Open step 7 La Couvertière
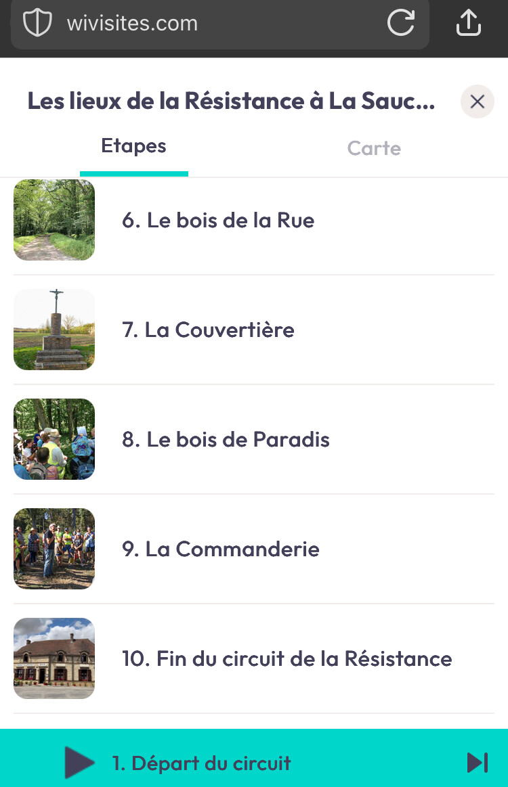This screenshot has height=787, width=508. tap(208, 330)
